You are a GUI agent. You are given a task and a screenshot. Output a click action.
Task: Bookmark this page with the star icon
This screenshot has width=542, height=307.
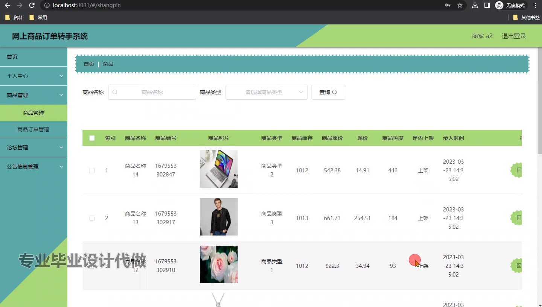click(x=460, y=5)
